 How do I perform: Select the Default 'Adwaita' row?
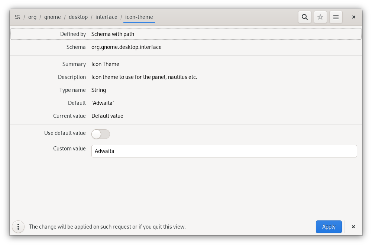pos(186,103)
